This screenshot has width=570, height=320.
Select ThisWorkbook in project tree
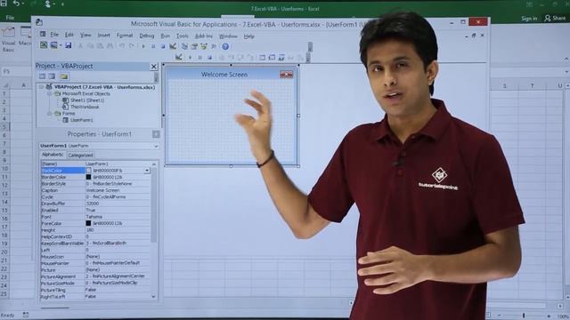(85, 107)
